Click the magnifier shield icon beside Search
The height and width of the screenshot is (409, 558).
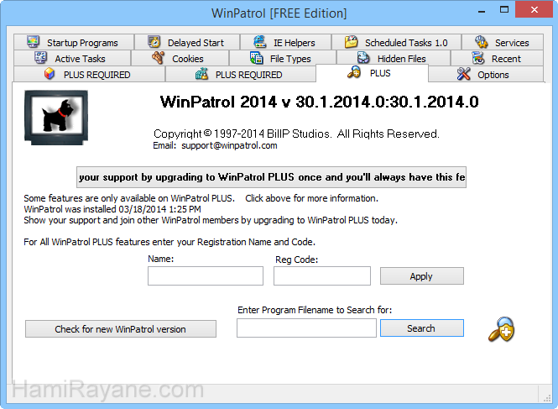coord(501,329)
